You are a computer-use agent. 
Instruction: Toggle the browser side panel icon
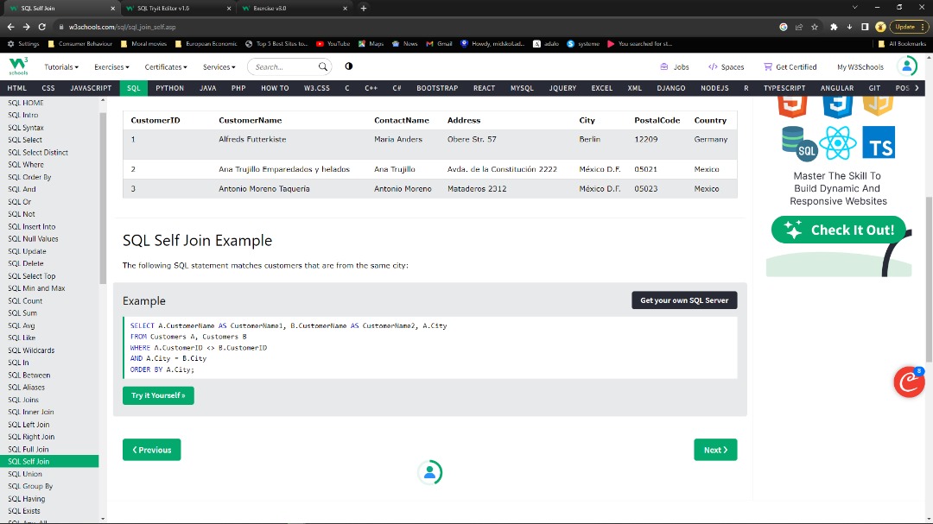pos(866,27)
